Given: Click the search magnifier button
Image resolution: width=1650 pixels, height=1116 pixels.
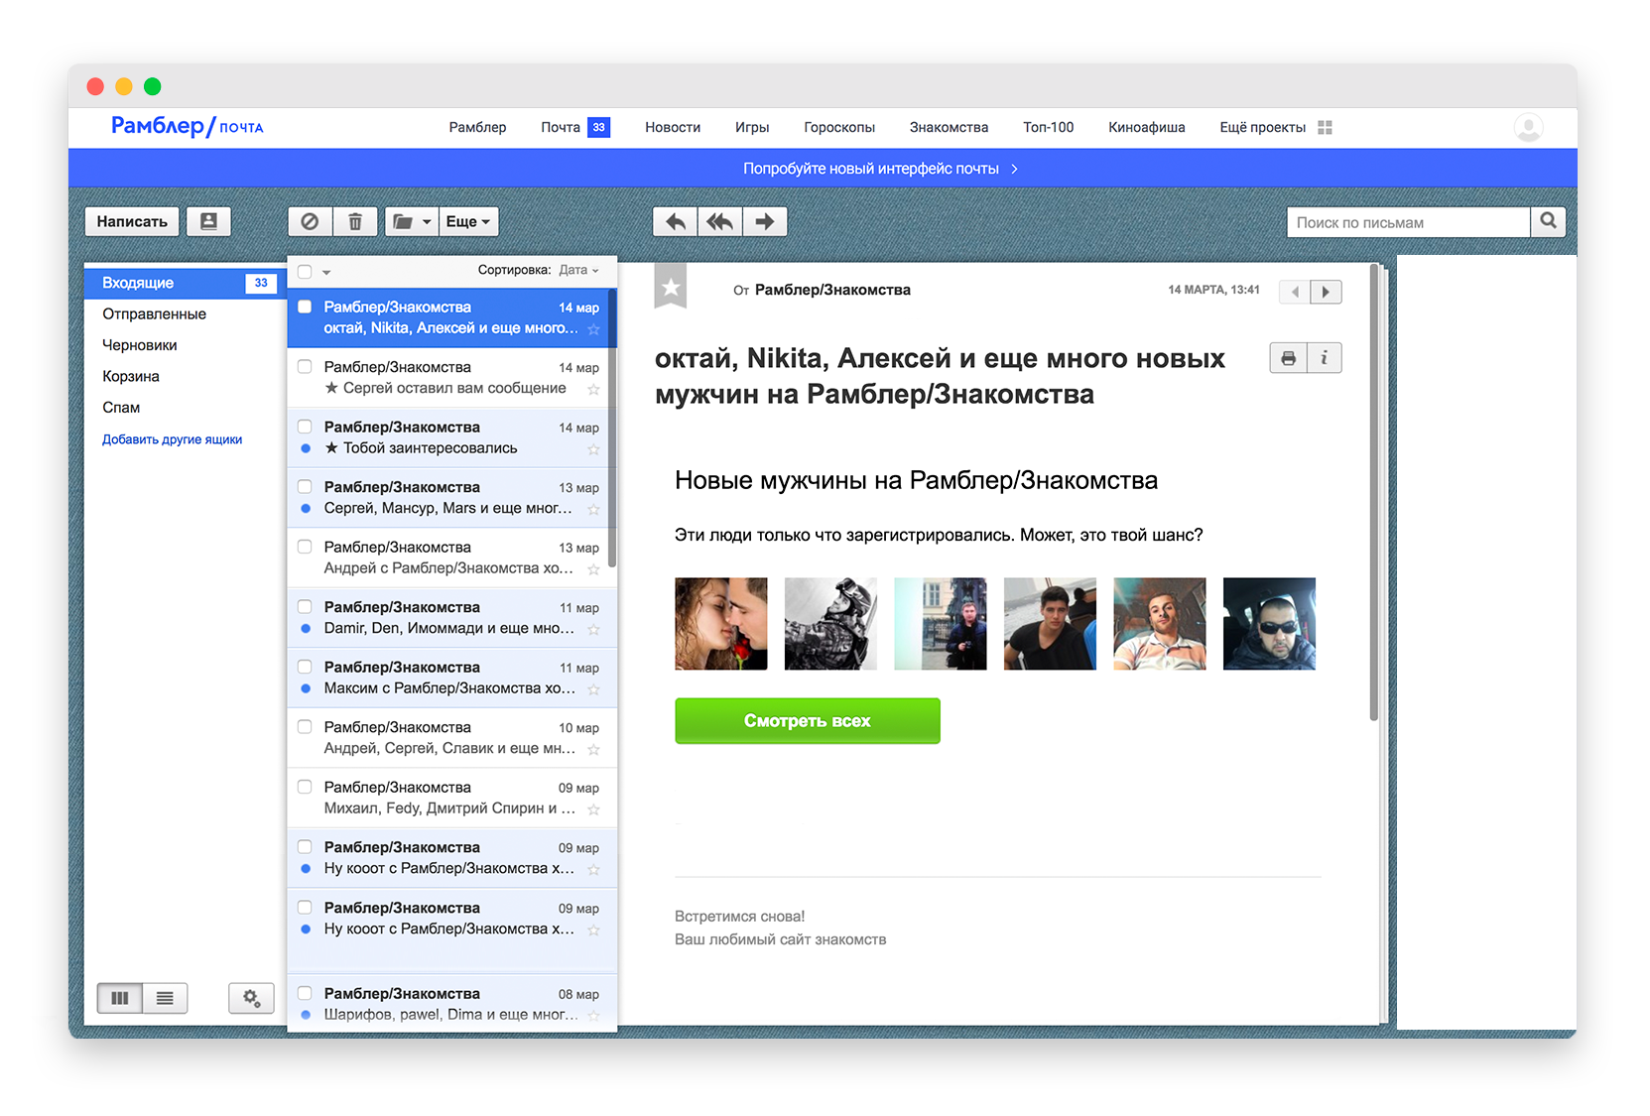Looking at the screenshot, I should 1548,221.
